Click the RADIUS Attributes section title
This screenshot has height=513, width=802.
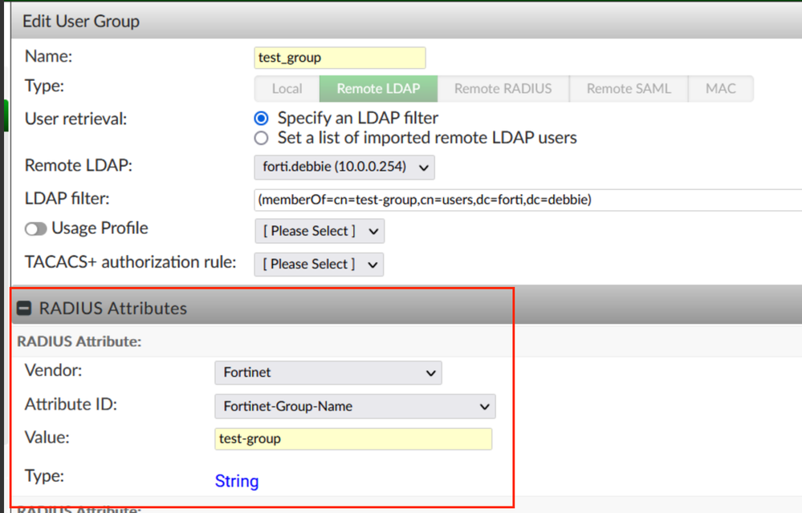[113, 309]
